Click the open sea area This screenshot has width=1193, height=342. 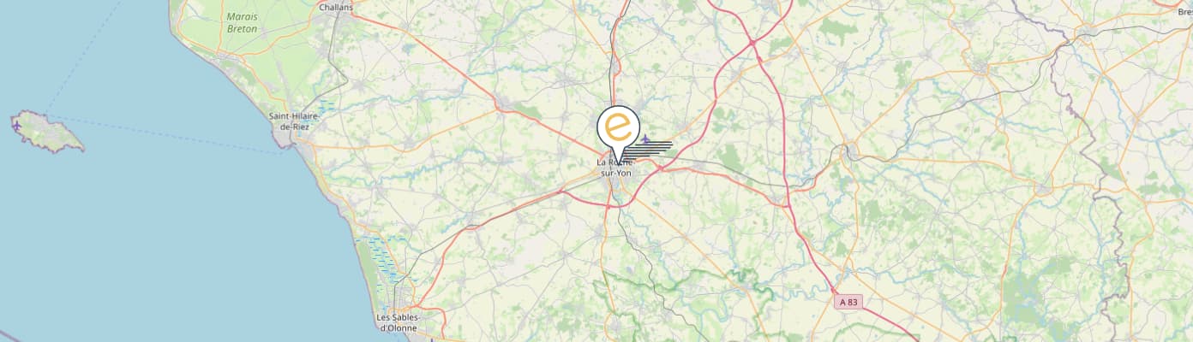coord(129,239)
